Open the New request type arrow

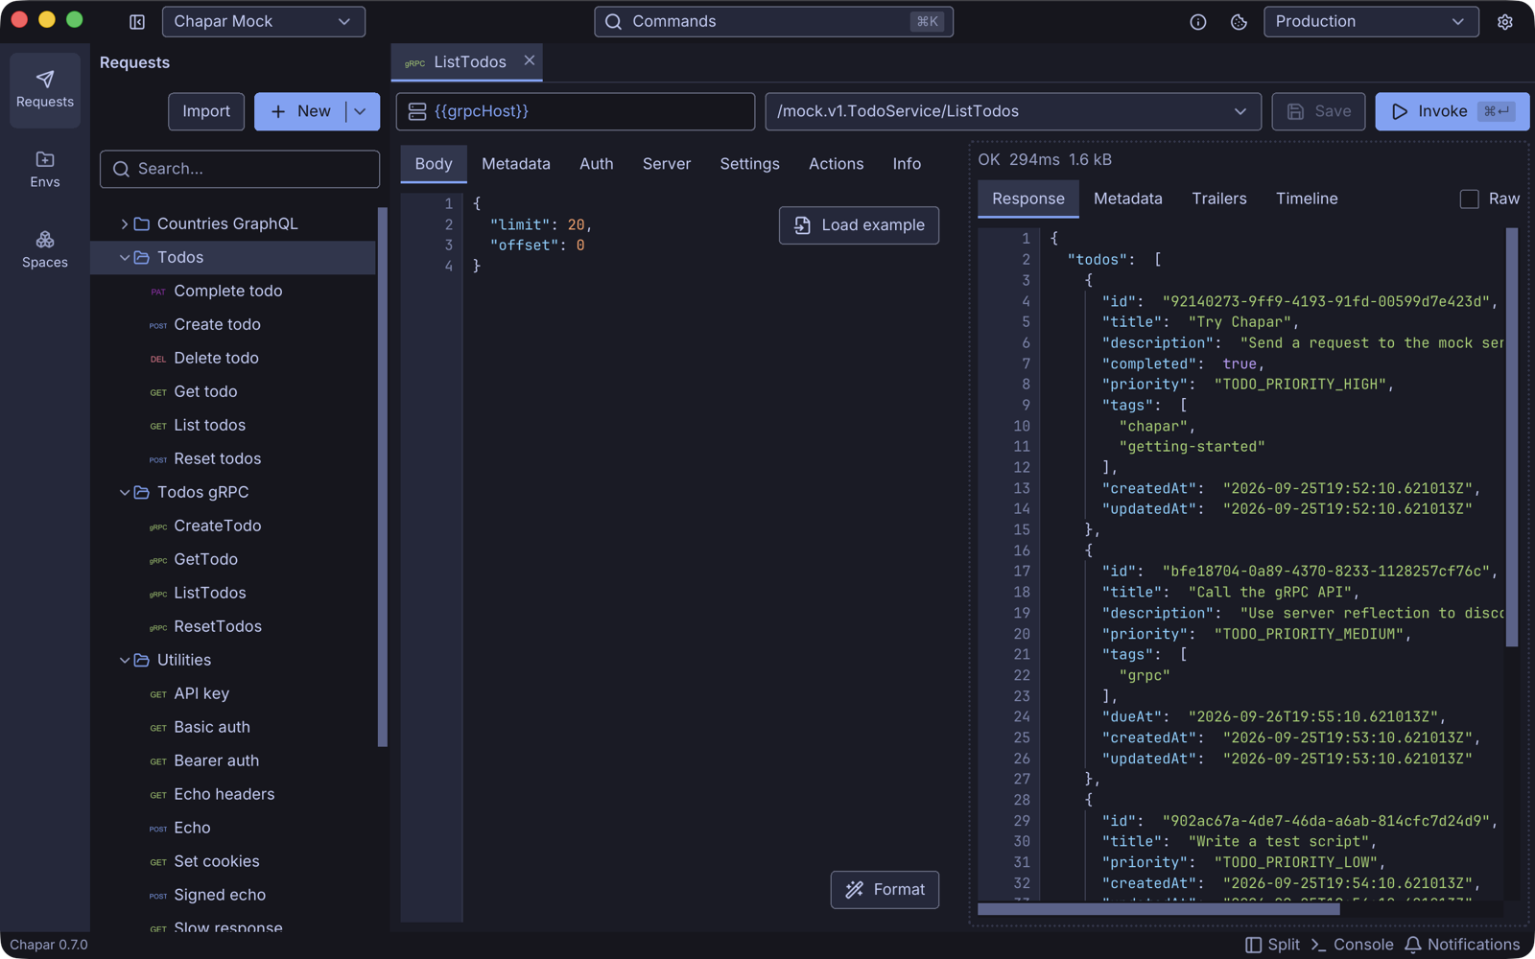361,111
